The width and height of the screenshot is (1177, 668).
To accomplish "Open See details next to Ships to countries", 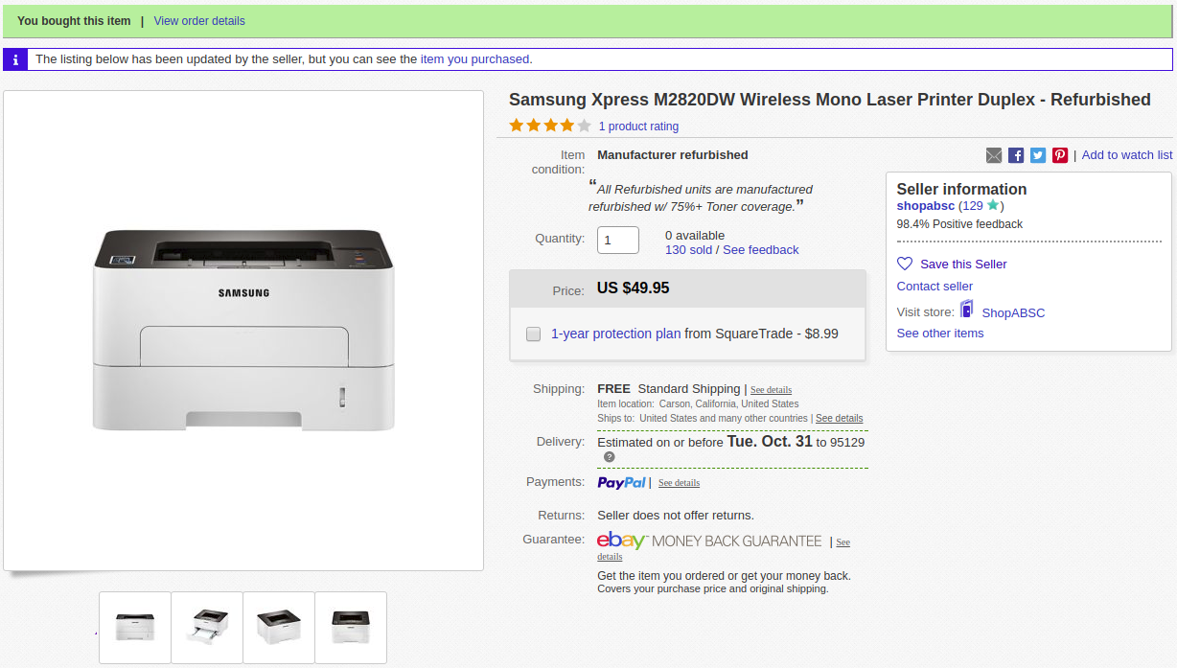I will 840,419.
